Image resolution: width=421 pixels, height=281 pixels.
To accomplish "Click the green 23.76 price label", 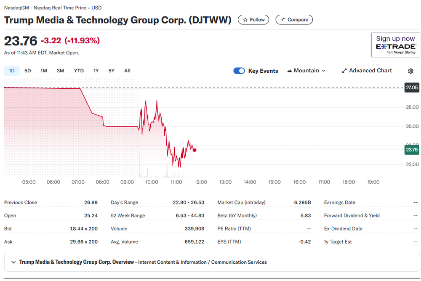I will 411,150.
